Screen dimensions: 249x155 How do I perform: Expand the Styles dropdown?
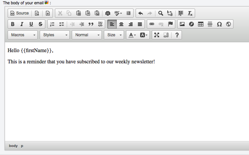(x=55, y=35)
